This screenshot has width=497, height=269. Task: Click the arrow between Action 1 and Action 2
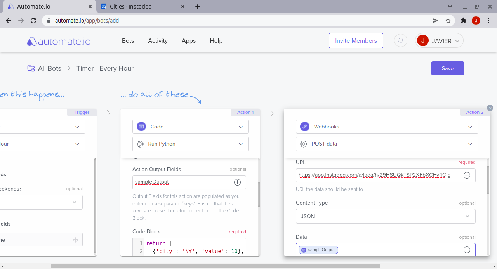pyautogui.click(x=272, y=113)
